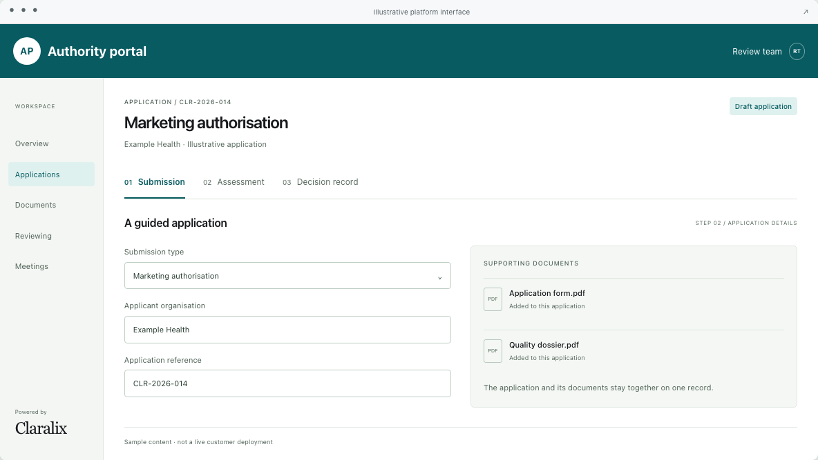Screen dimensions: 818x460
Task: Click the 'stay together on one record' note
Action: click(598, 388)
